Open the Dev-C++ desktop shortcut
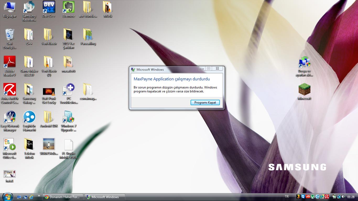This screenshot has width=358, height=201. tap(49, 7)
